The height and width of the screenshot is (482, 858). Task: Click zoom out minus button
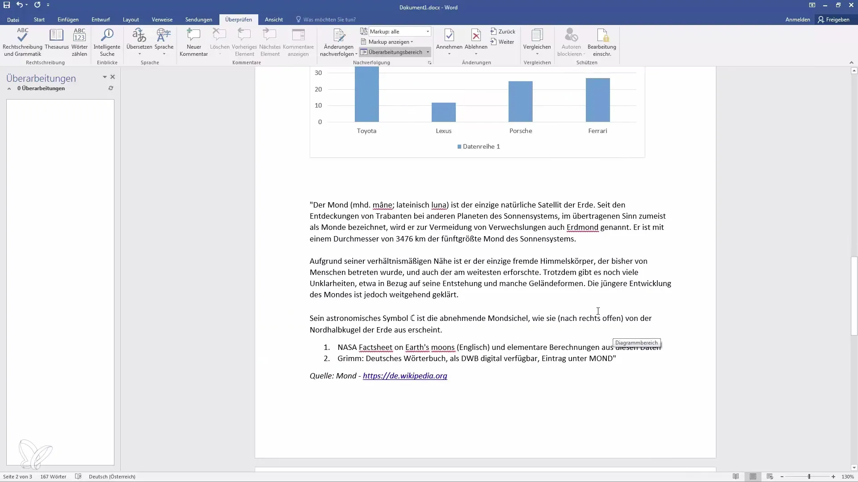pos(782,477)
